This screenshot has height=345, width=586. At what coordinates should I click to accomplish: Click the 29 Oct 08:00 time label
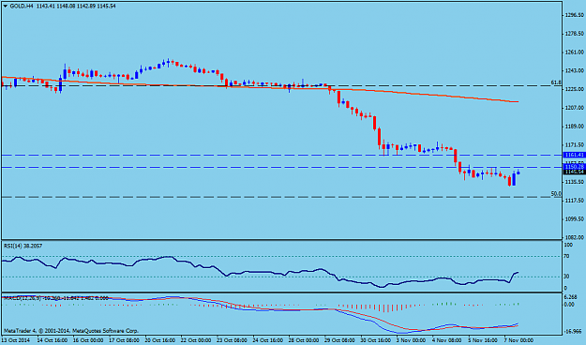click(x=339, y=340)
